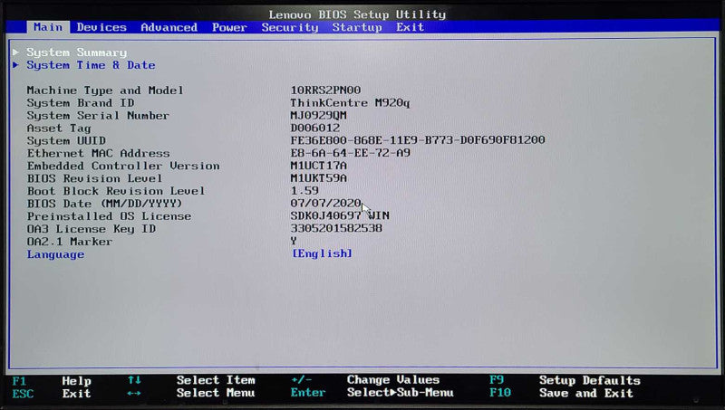Open the Security tab
The image size is (725, 410).
coord(290,27)
